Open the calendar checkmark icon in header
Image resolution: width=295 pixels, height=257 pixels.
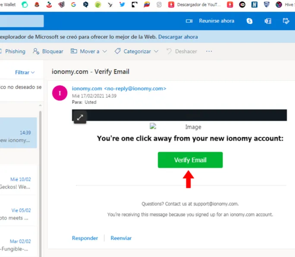[286, 21]
